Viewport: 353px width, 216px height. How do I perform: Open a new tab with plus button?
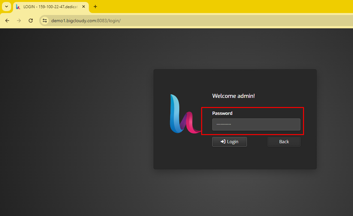[95, 7]
